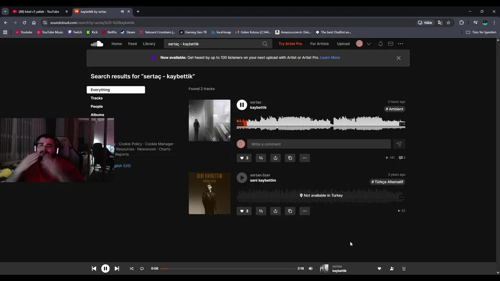Open the user avatar in header
Viewport: 500px width, 281px height.
click(359, 44)
